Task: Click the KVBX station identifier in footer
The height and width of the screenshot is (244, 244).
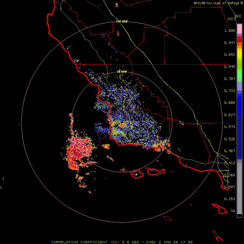Action: click(151, 242)
